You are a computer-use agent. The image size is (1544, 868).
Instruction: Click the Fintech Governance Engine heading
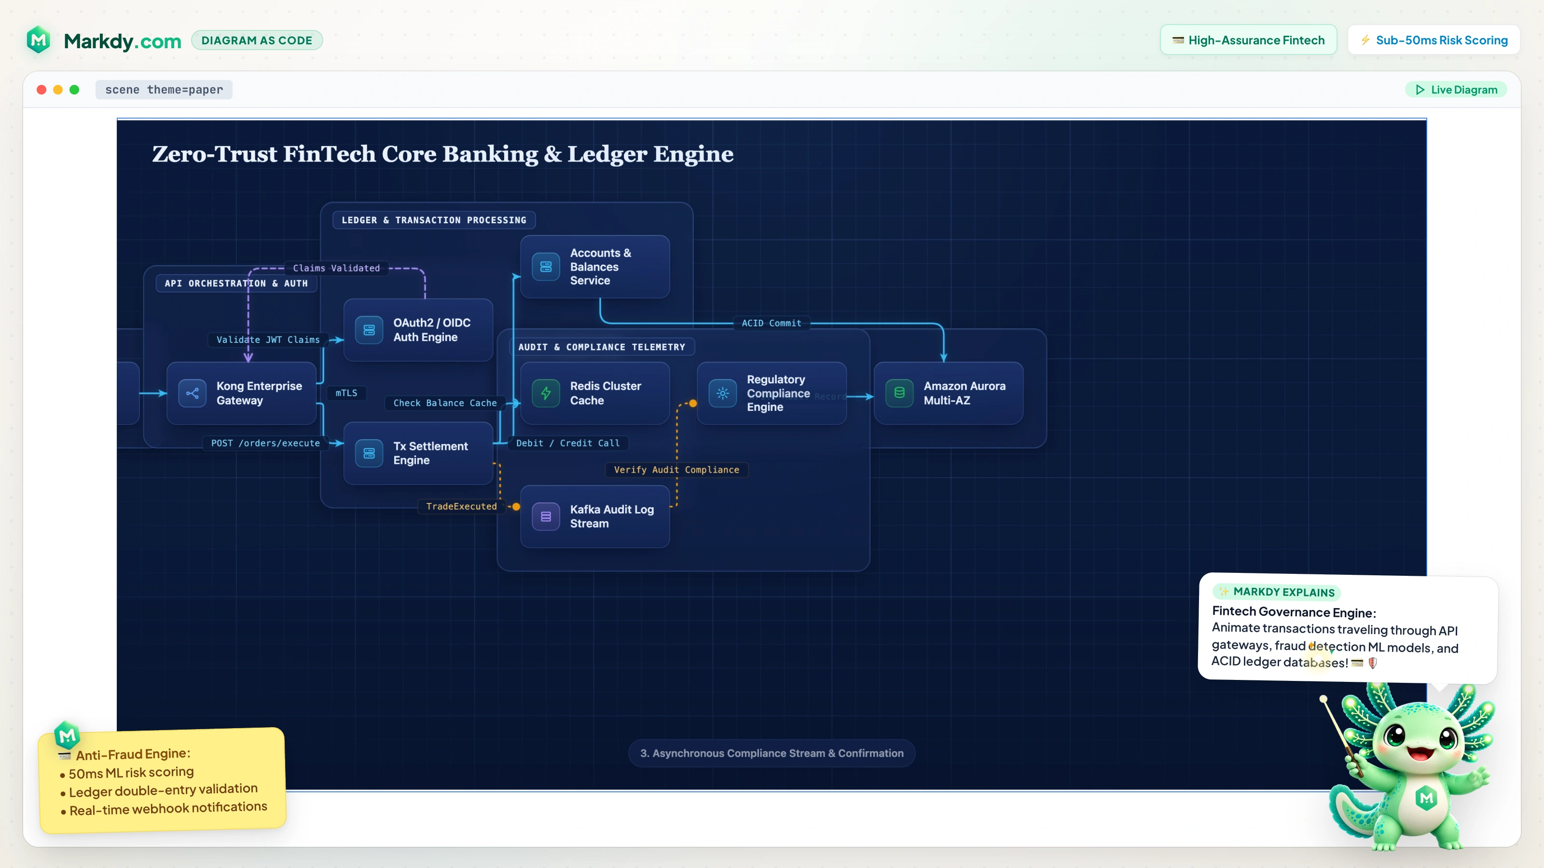point(1294,611)
